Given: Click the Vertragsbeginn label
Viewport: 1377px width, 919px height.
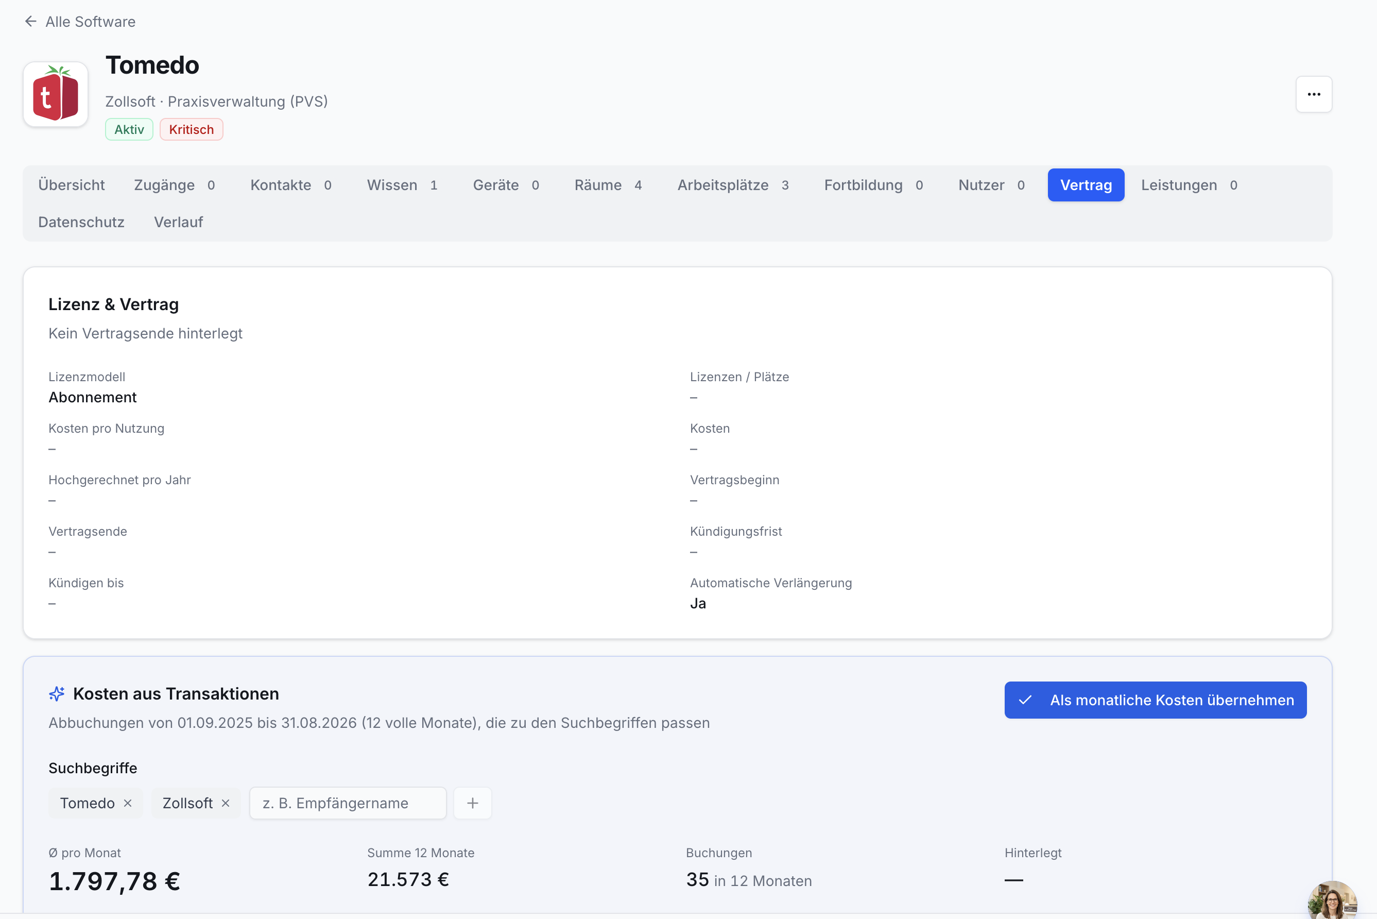Looking at the screenshot, I should (x=734, y=480).
